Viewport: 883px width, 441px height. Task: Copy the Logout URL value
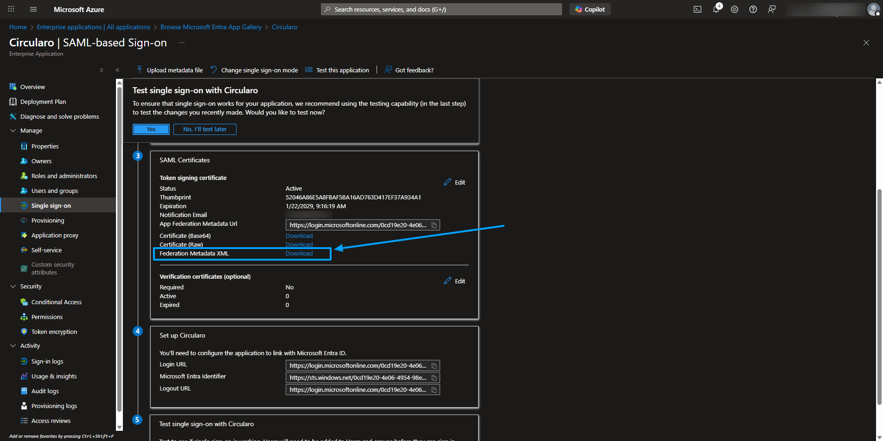pos(434,390)
